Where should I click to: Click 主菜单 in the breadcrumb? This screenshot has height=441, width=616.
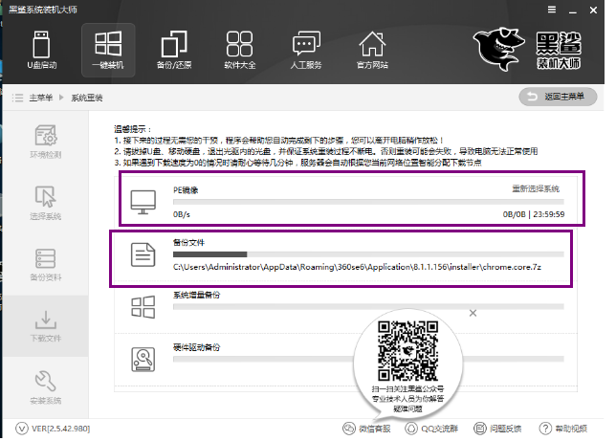40,98
